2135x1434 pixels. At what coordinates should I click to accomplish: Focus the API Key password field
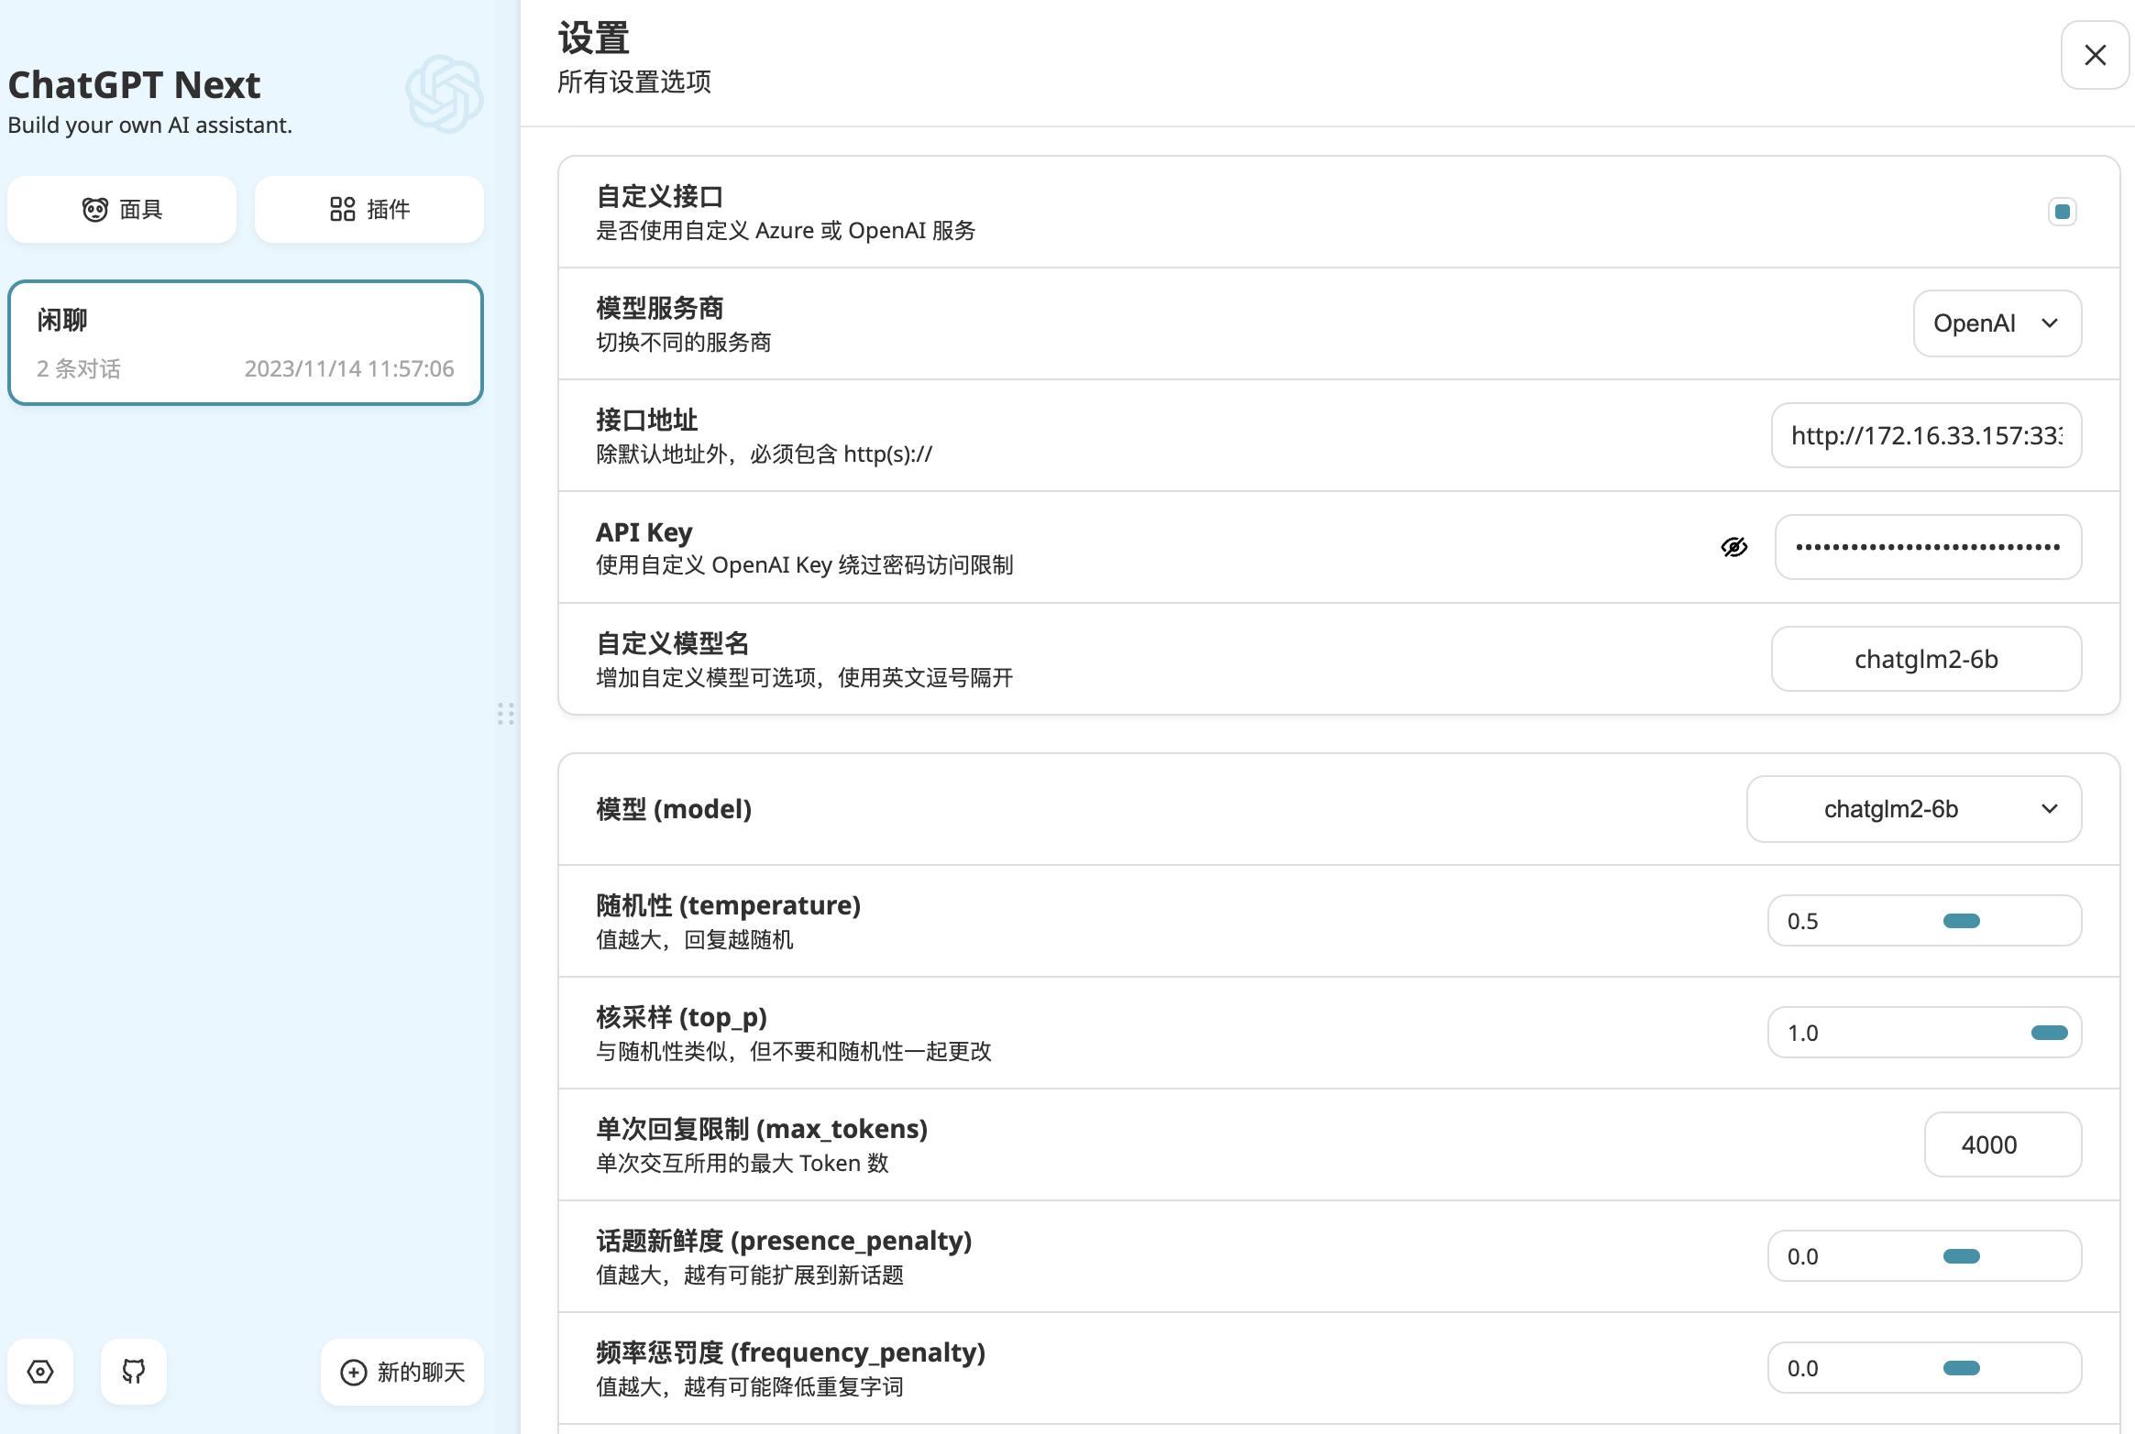1928,547
